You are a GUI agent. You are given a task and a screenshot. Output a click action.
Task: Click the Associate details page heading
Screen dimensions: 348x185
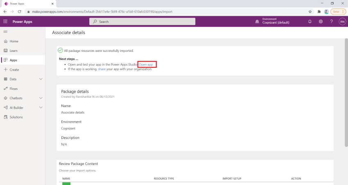click(69, 33)
